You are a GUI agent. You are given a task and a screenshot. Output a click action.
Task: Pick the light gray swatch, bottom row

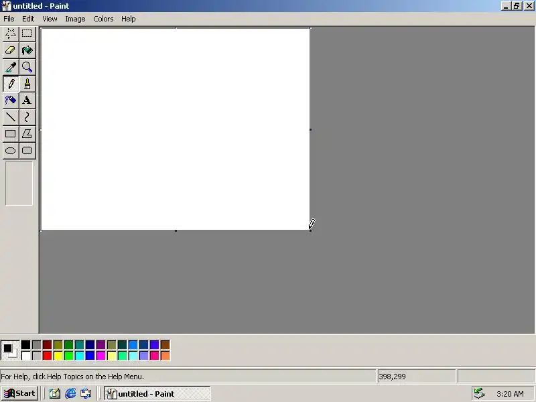point(37,356)
